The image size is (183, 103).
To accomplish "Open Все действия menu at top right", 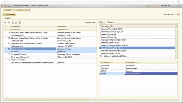I will click(x=170, y=14).
